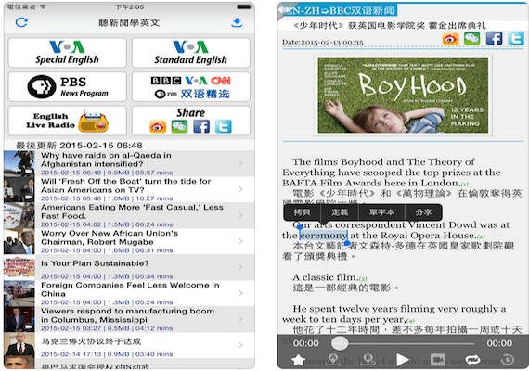
Task: Share article to WeChat in reader
Action: coord(472,38)
